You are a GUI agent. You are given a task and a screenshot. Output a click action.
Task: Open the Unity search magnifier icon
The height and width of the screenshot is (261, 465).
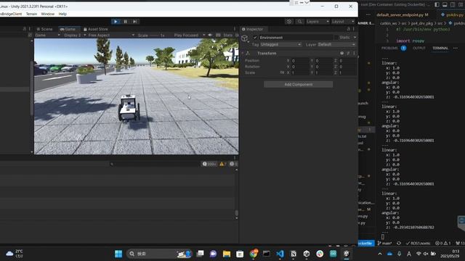coord(300,22)
